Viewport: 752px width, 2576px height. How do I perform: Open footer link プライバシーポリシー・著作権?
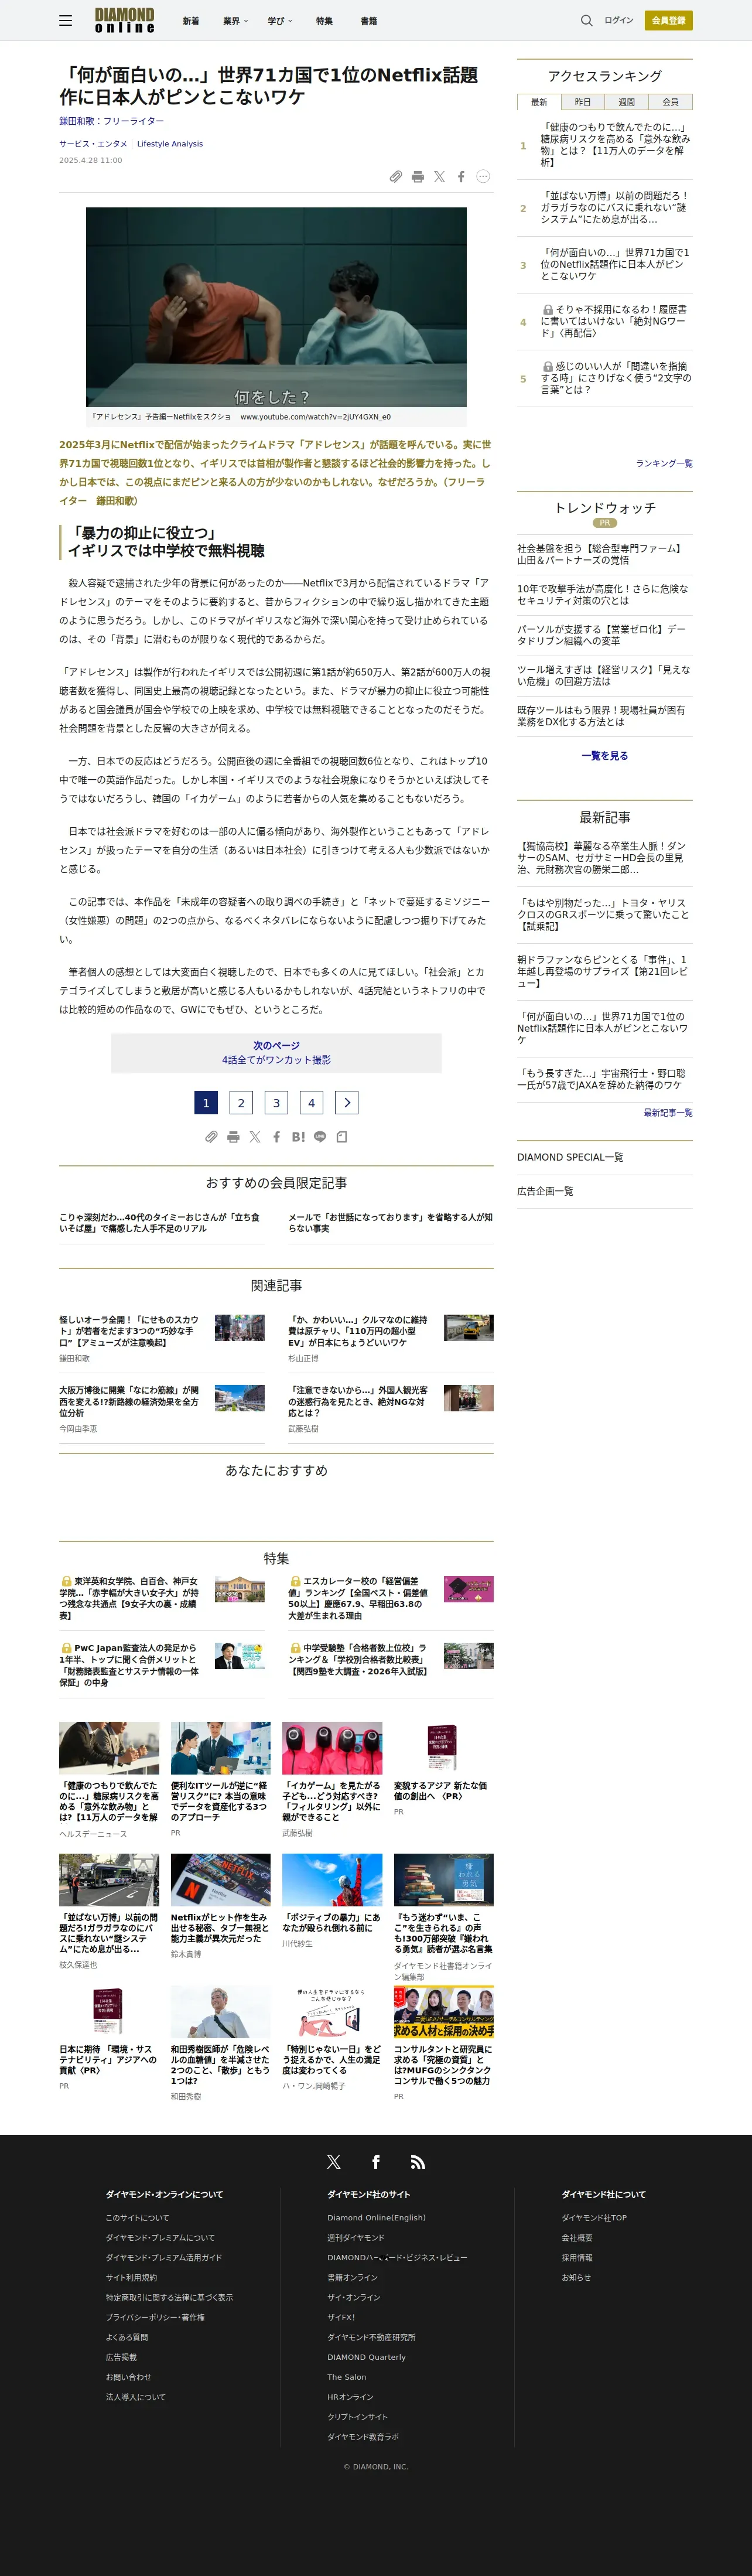(155, 2317)
